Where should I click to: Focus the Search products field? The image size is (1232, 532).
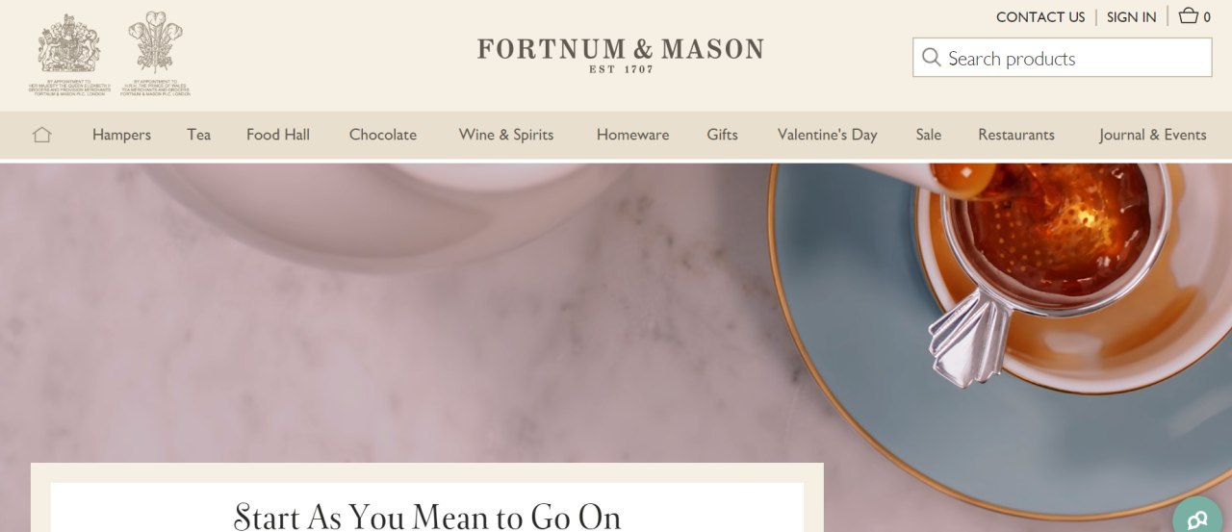click(x=1063, y=58)
